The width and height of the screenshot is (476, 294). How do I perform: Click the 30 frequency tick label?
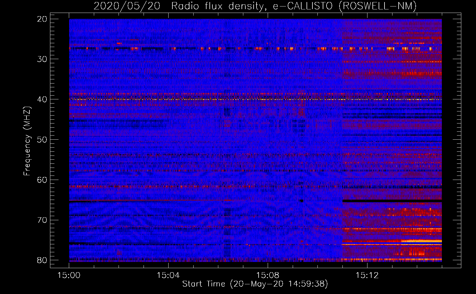pyautogui.click(x=42, y=59)
